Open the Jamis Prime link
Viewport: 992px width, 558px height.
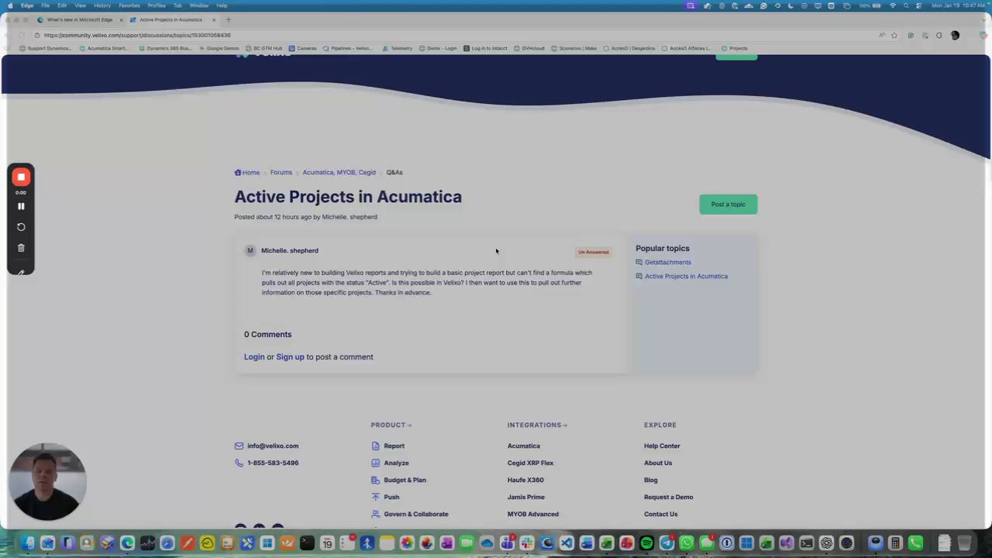pos(525,497)
